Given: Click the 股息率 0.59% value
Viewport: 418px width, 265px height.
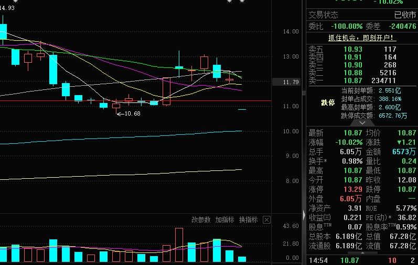Looking at the screenshot, I should pyautogui.click(x=406, y=227).
